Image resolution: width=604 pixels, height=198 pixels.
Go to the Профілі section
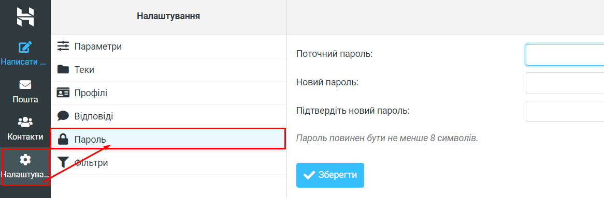point(169,93)
